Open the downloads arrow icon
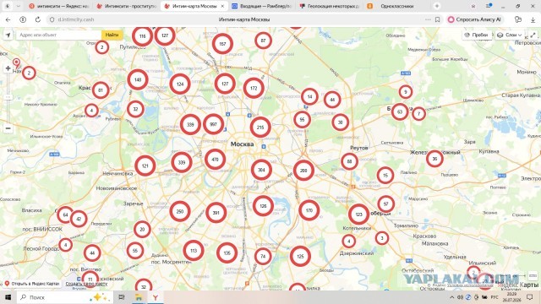The image size is (541, 304). click(533, 19)
